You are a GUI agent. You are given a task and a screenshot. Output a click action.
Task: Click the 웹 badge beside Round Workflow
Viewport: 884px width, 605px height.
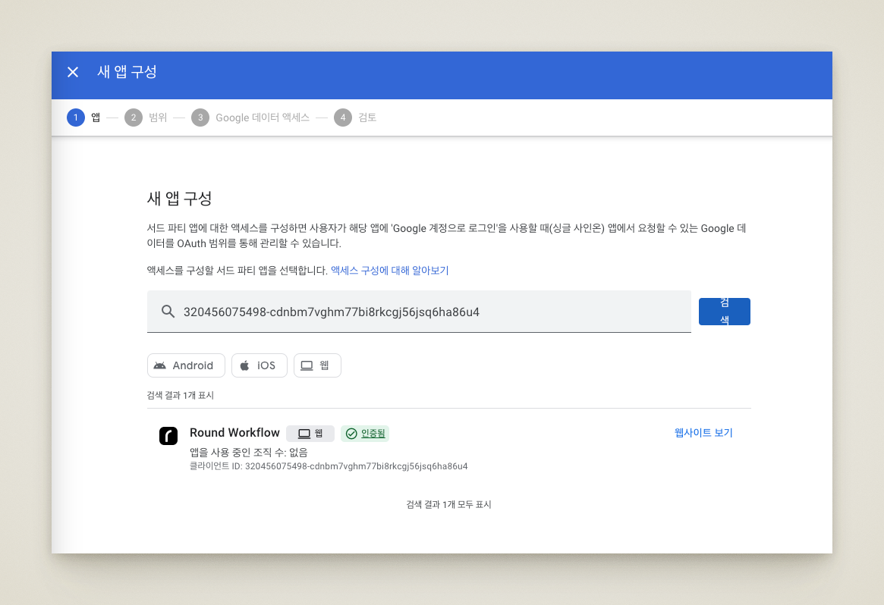click(x=310, y=434)
